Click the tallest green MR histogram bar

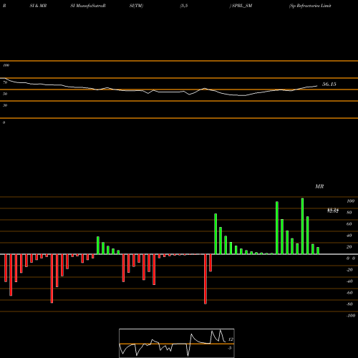click(x=302, y=226)
